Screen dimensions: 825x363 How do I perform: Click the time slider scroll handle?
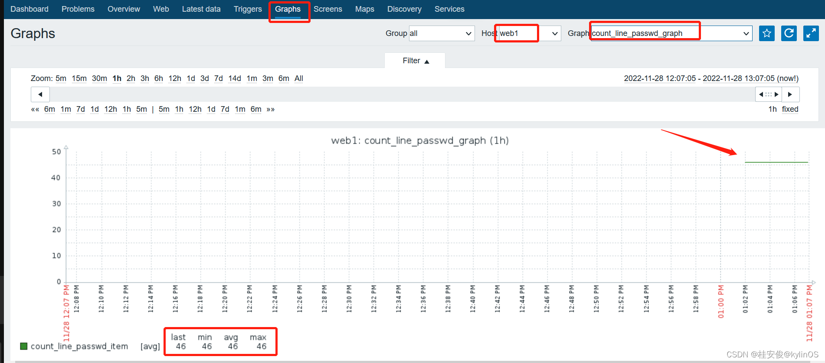click(x=769, y=94)
